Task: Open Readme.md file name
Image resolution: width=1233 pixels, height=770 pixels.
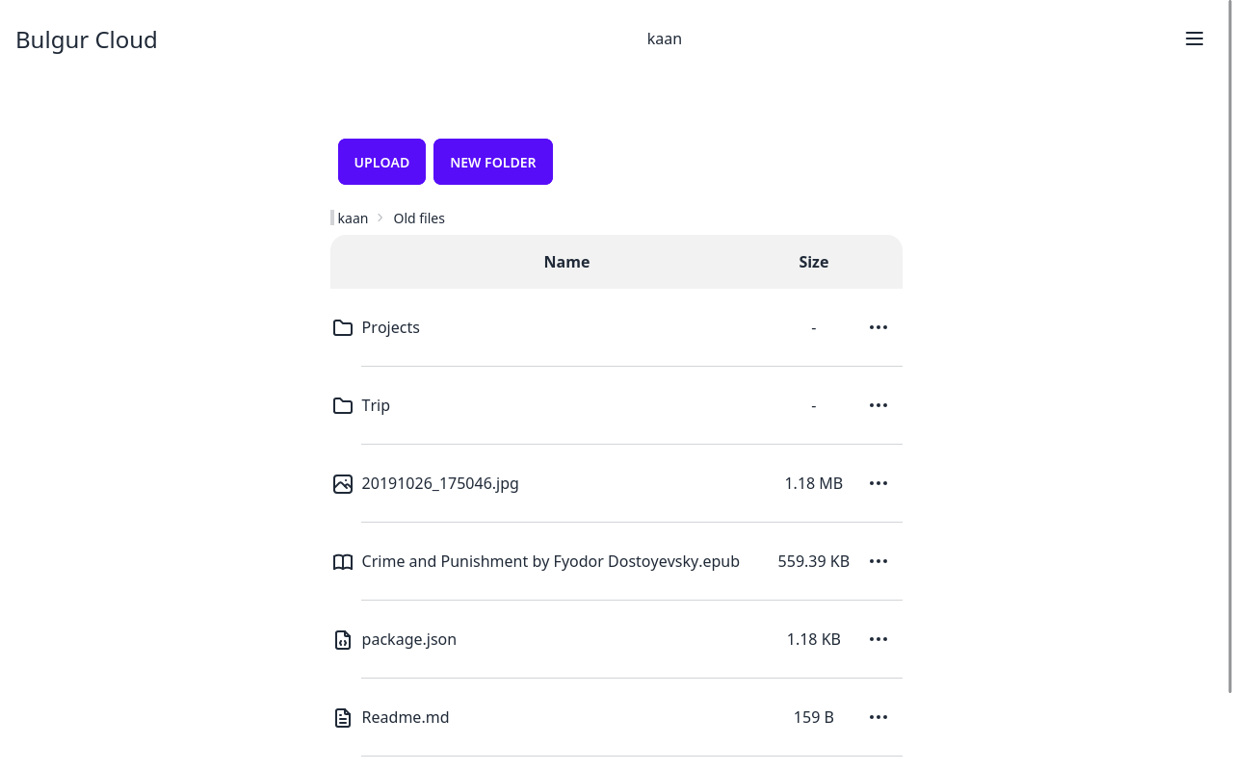Action: coord(406,717)
